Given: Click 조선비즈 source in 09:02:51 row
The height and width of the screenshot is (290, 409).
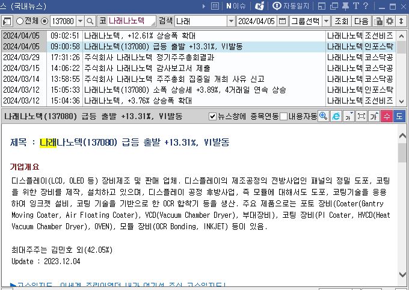Looking at the screenshot, I should 379,35.
